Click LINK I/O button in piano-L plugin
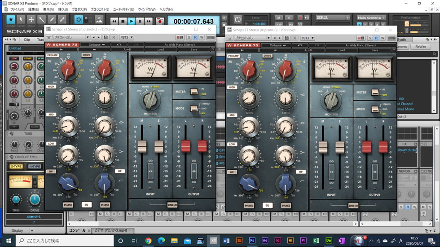The image size is (440, 247). pyautogui.click(x=172, y=205)
